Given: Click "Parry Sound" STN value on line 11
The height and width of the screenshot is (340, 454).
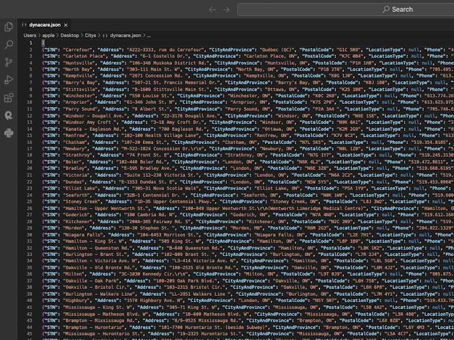Looking at the screenshot, I should pos(80,109).
